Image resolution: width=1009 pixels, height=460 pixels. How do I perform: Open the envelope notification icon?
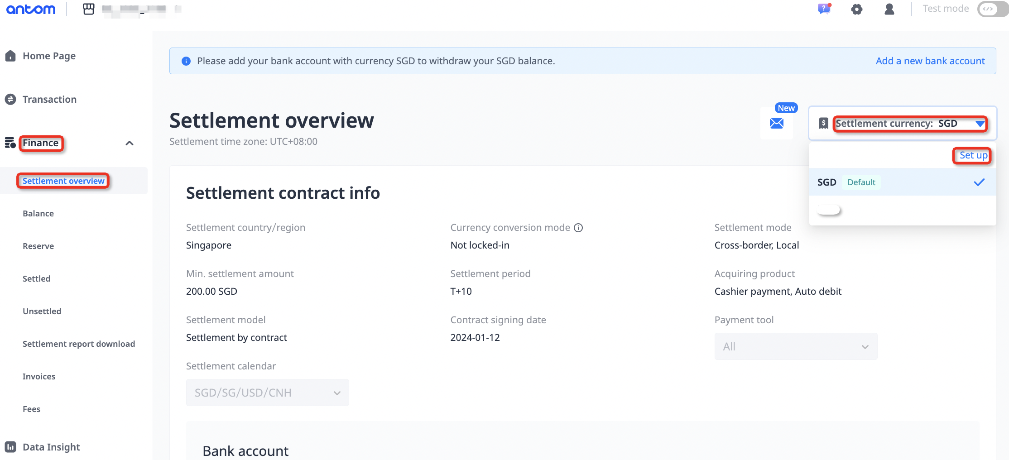pos(776,123)
